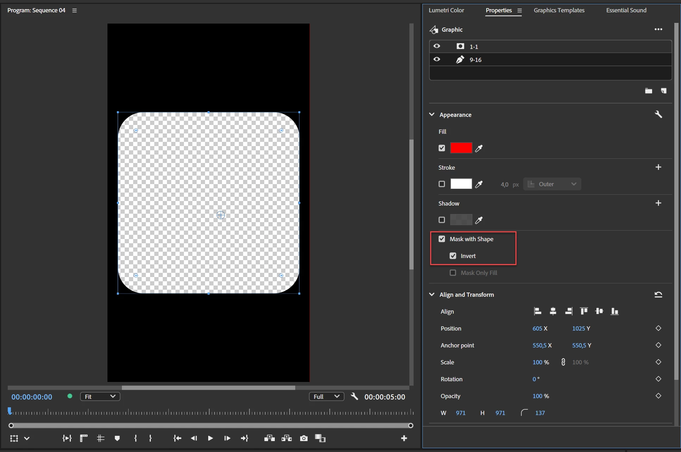Open the red Fill color swatch
Viewport: 681px width, 452px height.
tap(461, 148)
